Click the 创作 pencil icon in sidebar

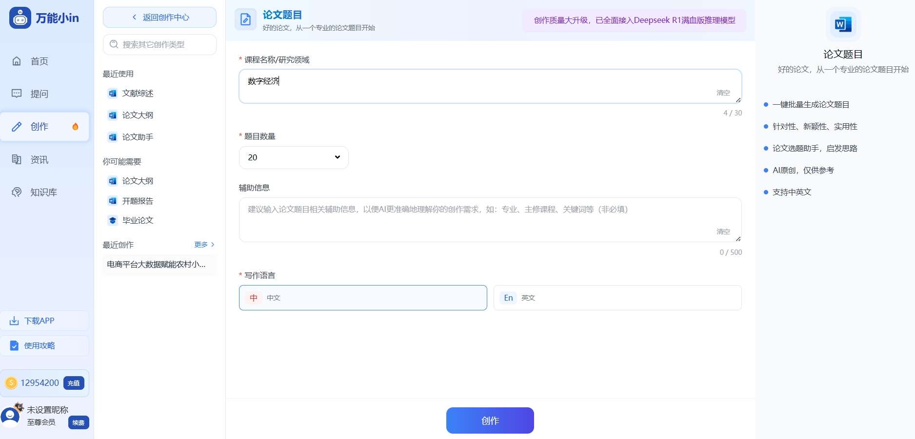(x=16, y=126)
